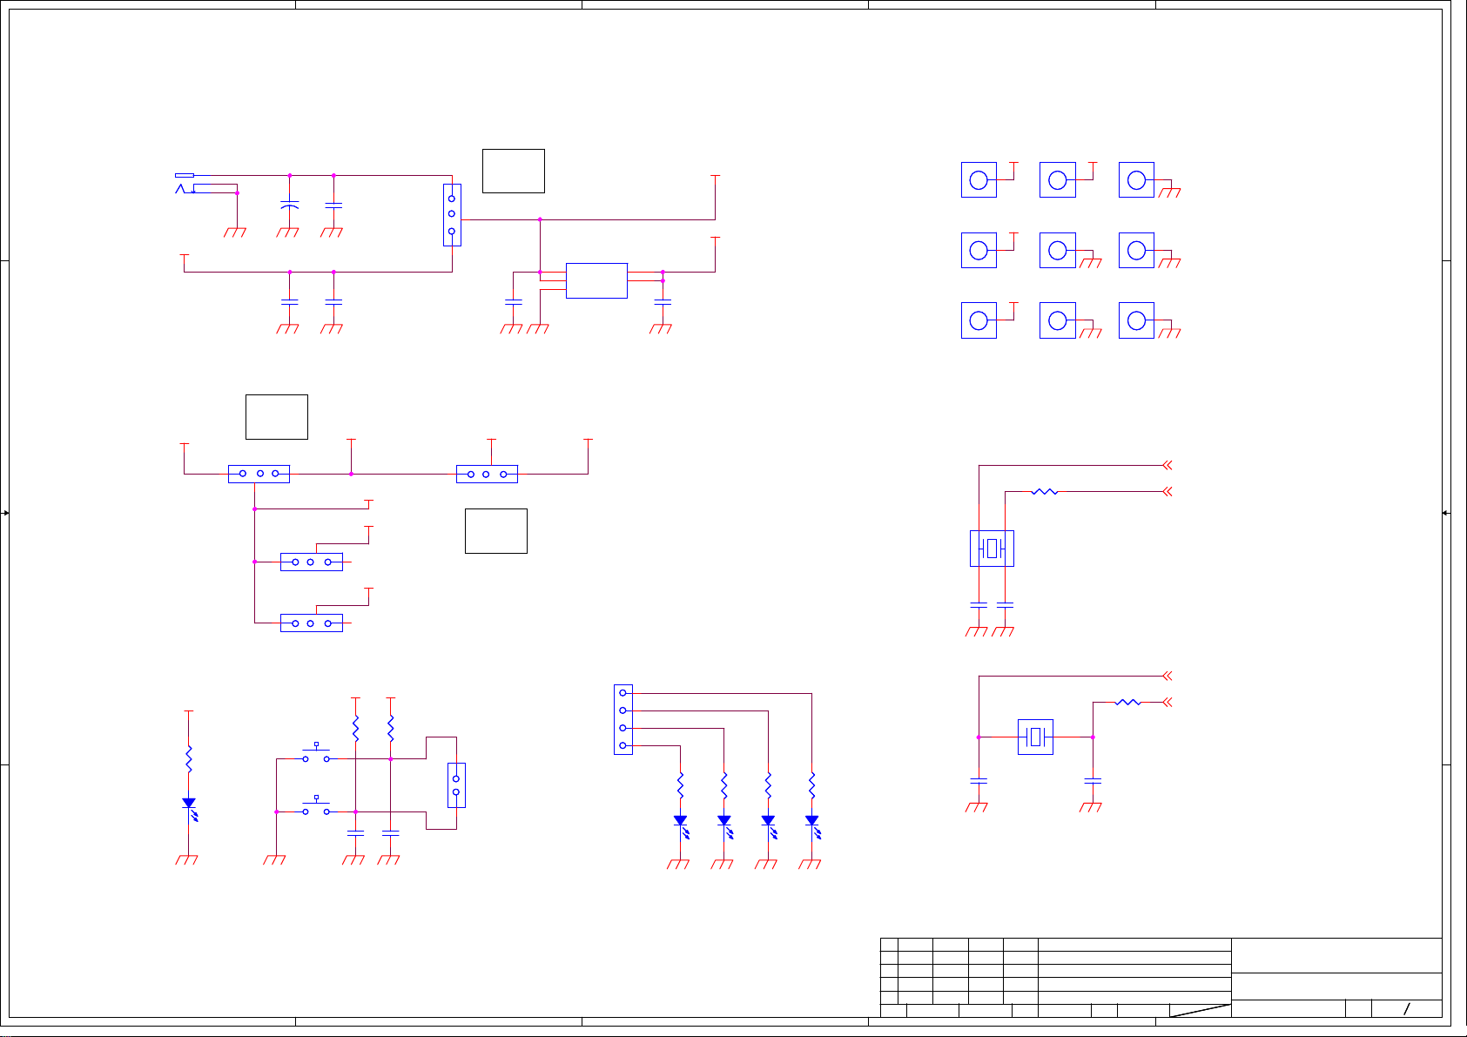Click the upper pushbutton switch symbol

[x=315, y=754]
